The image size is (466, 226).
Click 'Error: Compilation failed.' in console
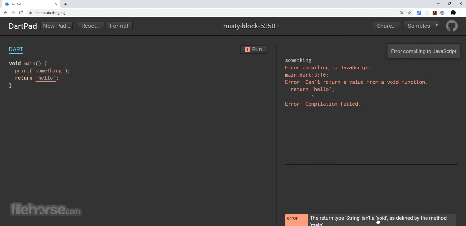point(323,104)
